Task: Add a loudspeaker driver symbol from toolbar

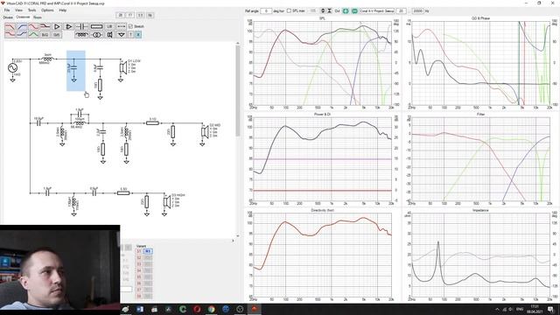Action: point(109,35)
